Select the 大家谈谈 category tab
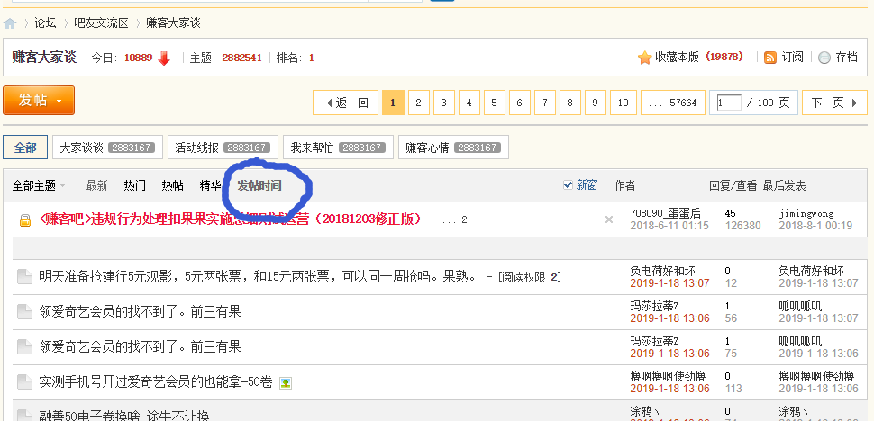The width and height of the screenshot is (874, 421). coord(107,148)
